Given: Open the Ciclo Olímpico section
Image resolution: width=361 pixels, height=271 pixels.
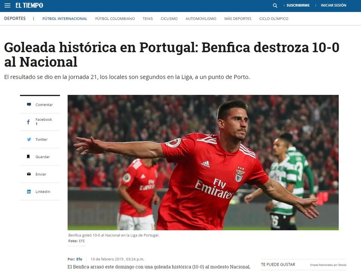Looking at the screenshot, I should 274,19.
